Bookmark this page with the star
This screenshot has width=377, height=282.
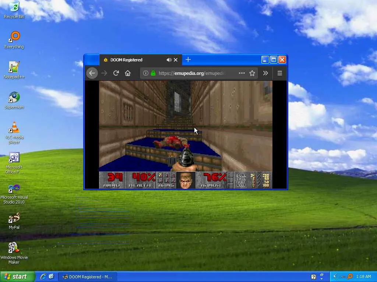coord(252,73)
